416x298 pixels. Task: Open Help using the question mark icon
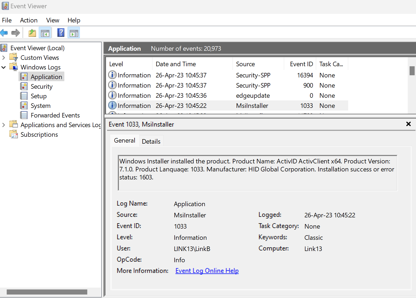[x=61, y=32]
